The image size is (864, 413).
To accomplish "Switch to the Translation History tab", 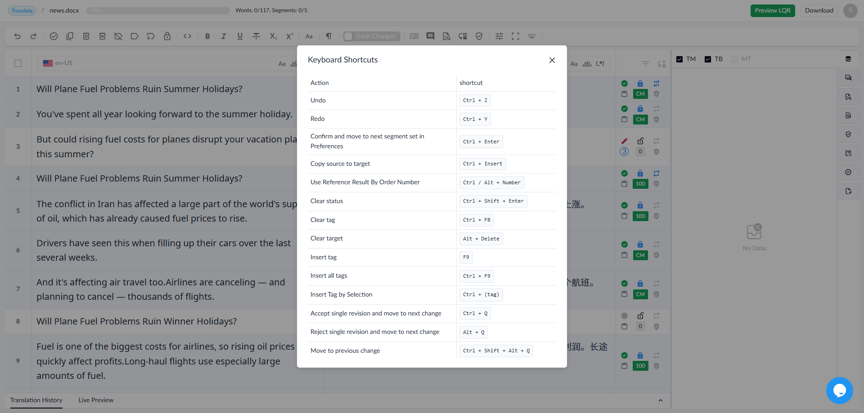I will (36, 400).
